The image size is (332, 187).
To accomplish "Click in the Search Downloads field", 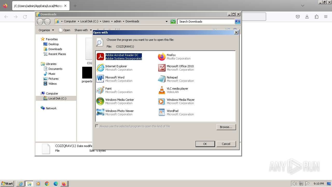I will 206,22.
